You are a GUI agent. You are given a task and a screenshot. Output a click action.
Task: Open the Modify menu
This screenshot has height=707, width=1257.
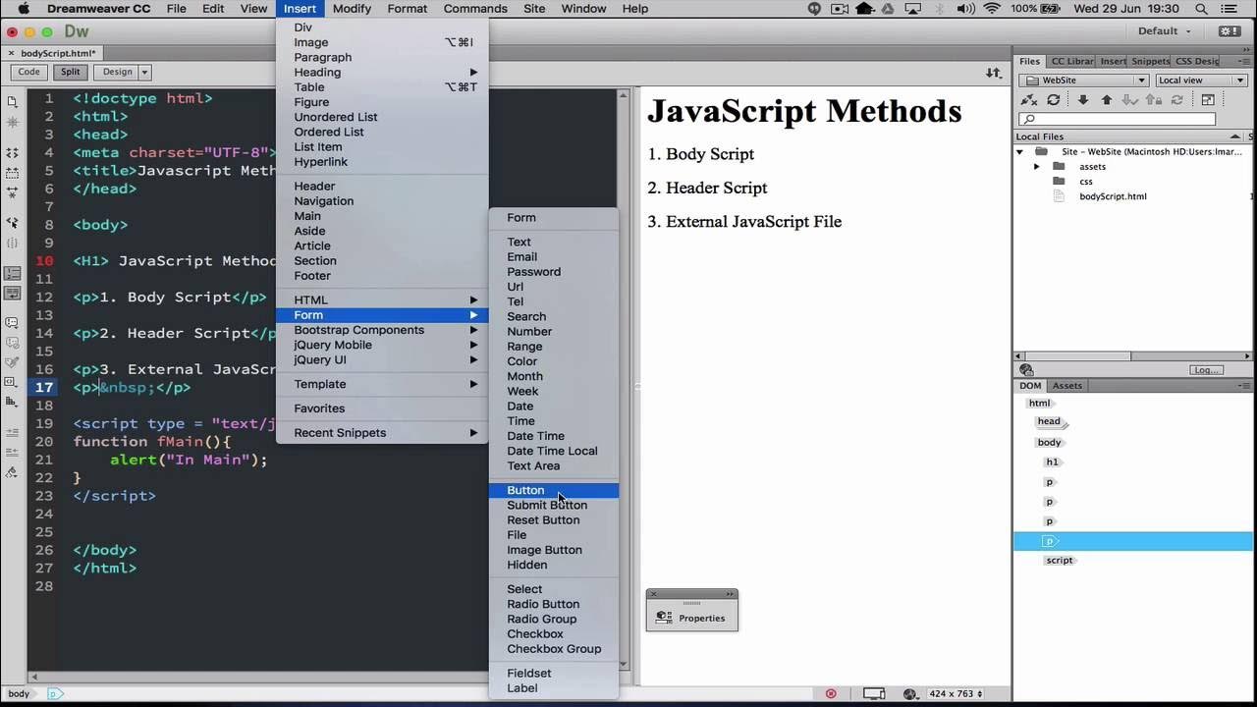tap(352, 9)
